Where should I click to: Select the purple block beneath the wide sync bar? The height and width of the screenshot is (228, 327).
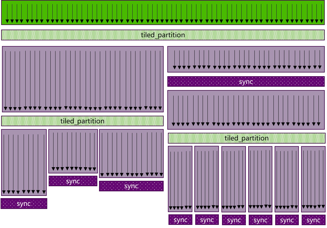246,110
